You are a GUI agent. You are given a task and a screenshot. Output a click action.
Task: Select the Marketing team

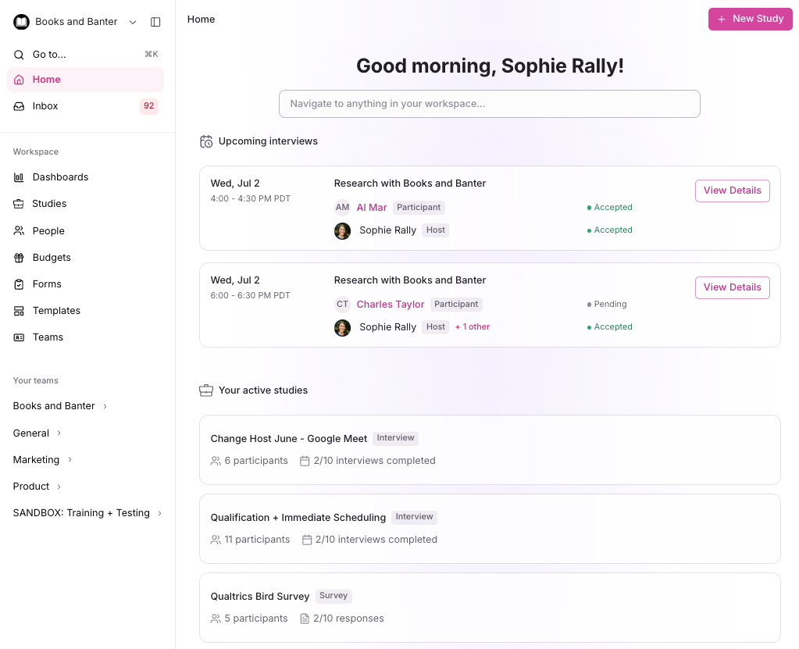pos(36,459)
